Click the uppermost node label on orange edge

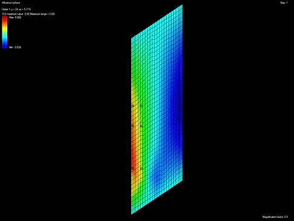click(132, 106)
